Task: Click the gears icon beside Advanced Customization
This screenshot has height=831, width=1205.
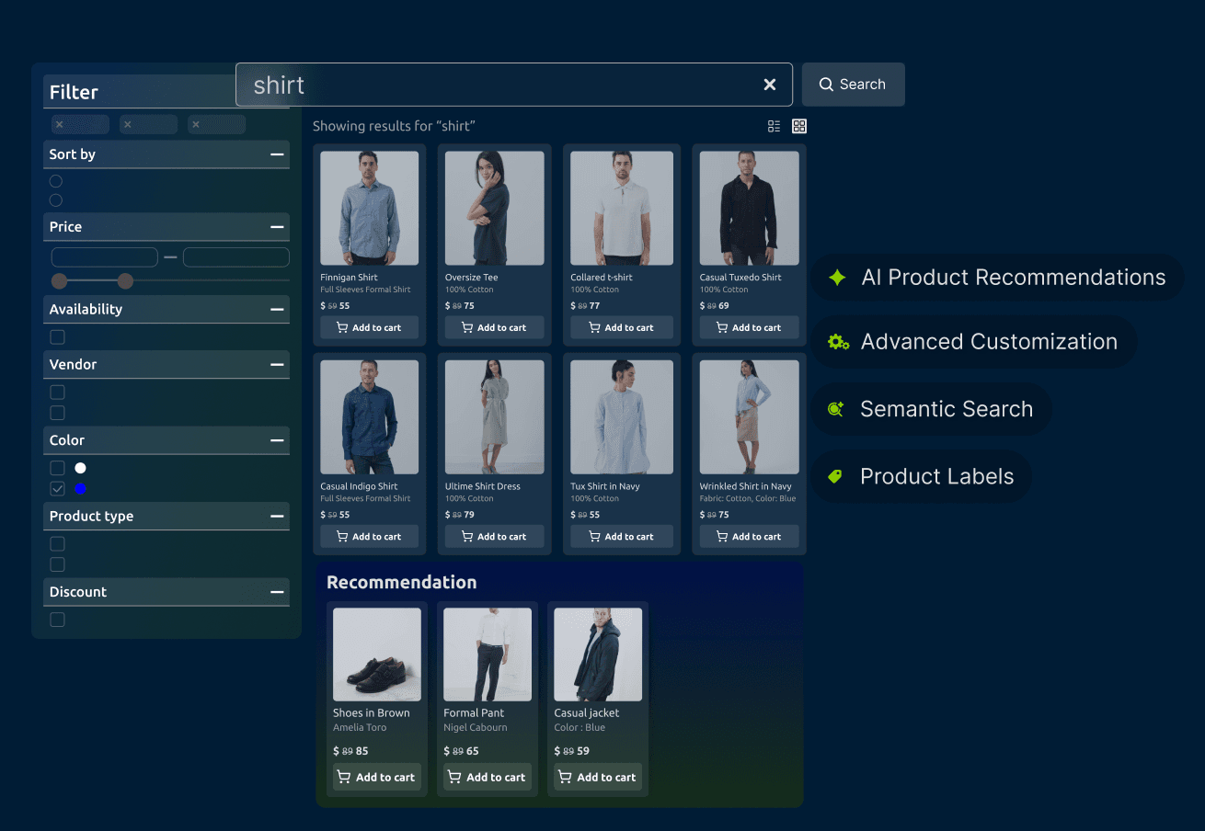Action: (838, 341)
